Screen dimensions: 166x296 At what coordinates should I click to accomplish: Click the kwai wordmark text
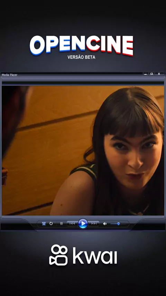pos(95,256)
